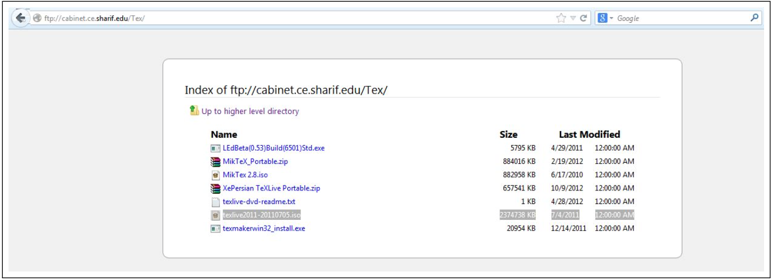Click the 12/14/2011 date
Screen dimensions: 772x280
[569, 228]
